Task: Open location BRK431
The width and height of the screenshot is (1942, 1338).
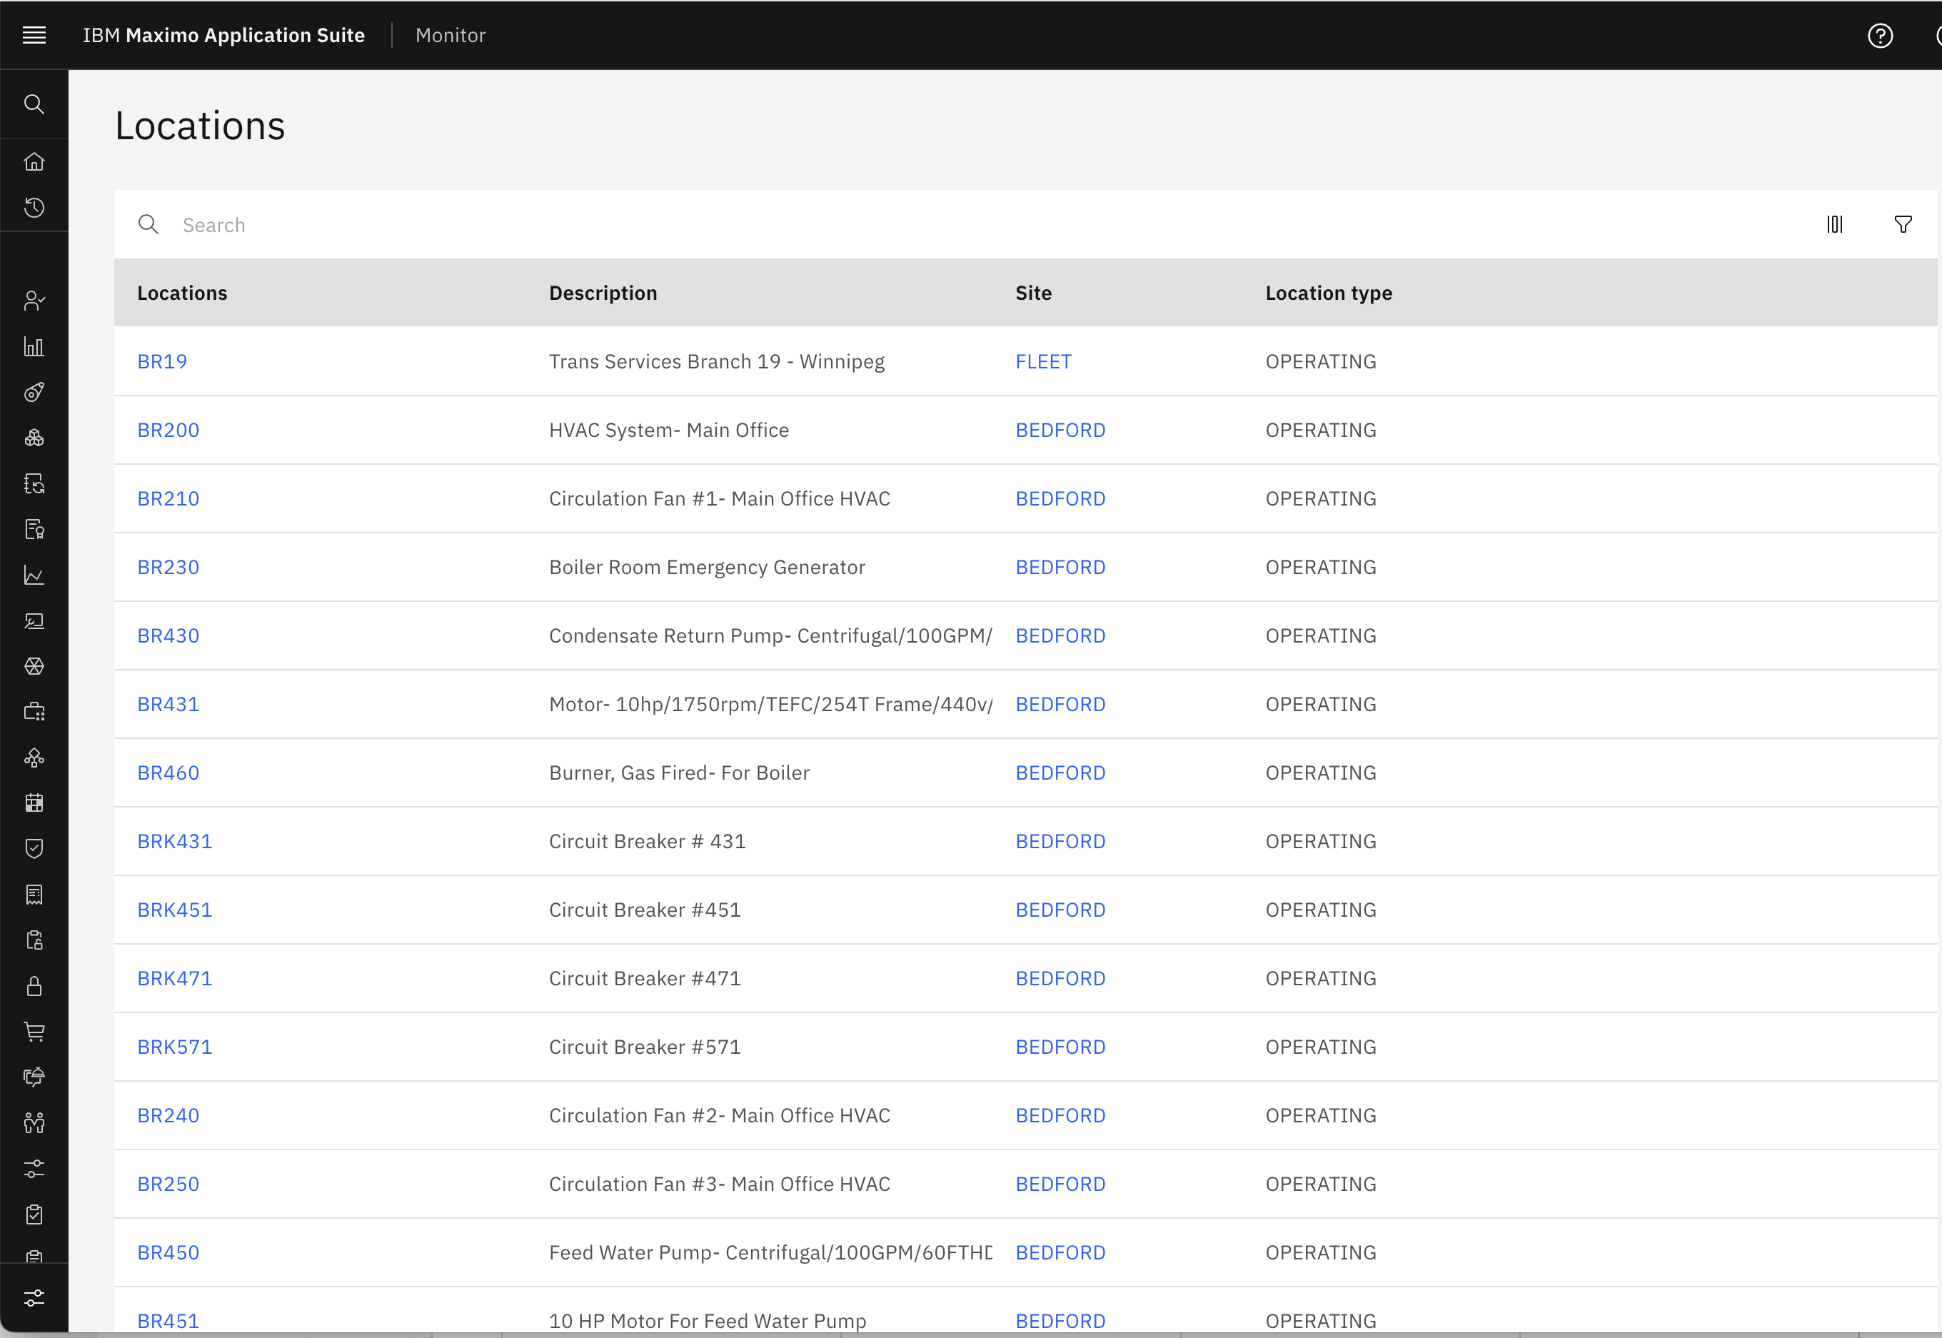Action: 174,842
